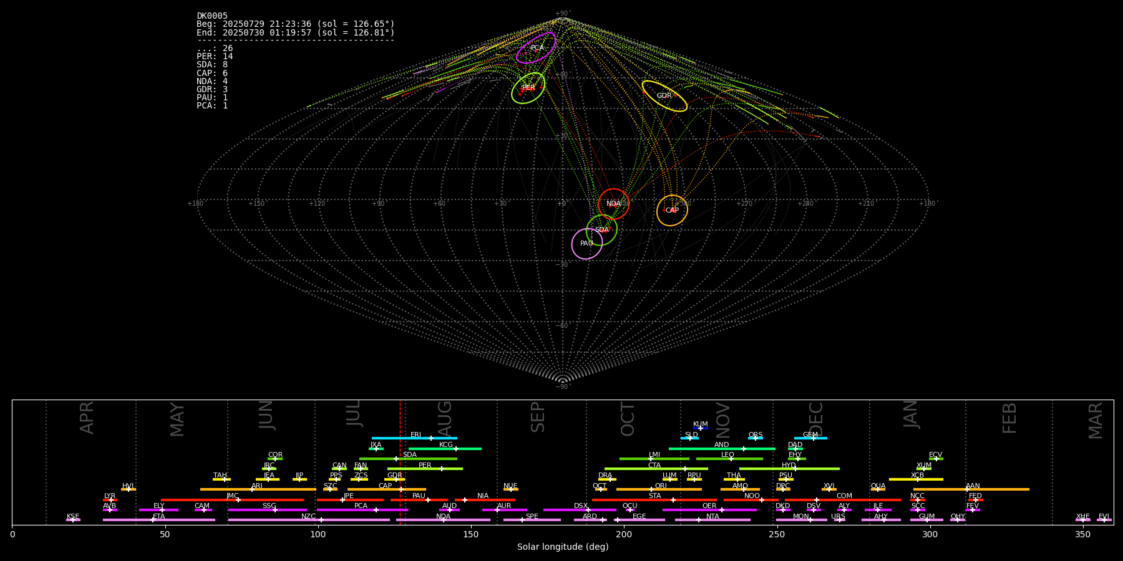Screen dimensions: 1123x561
Task: Click the 150 tick label on solar longitude axis
Action: pyautogui.click(x=471, y=535)
